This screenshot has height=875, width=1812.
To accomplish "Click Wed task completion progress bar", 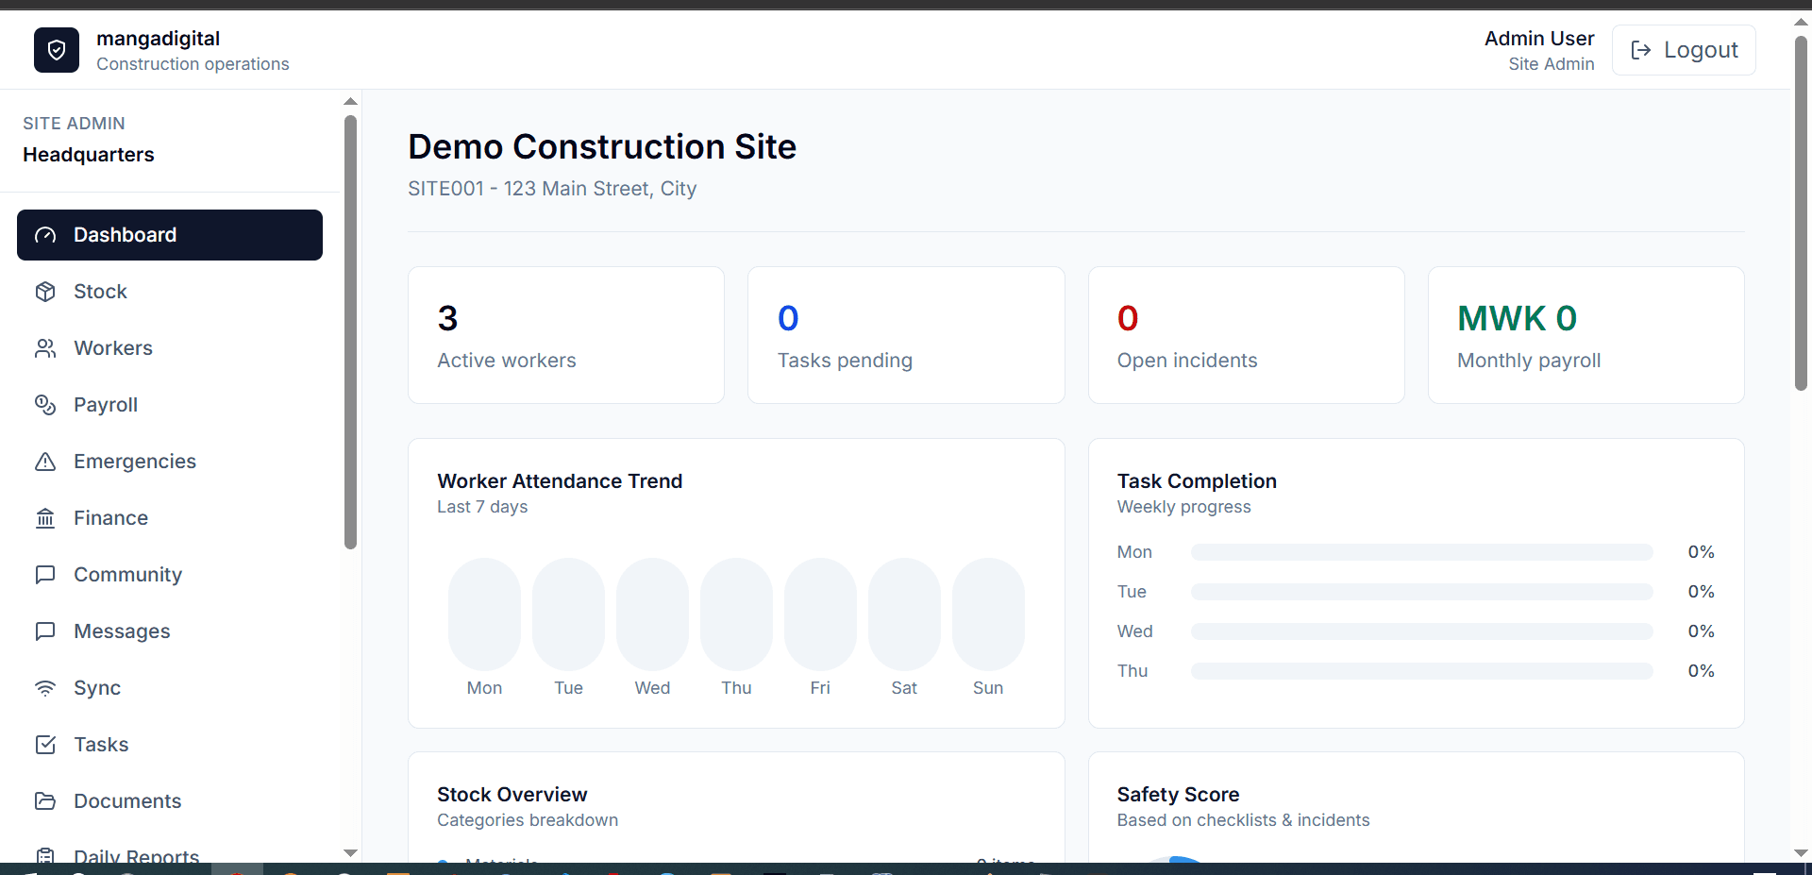I will (x=1422, y=631).
